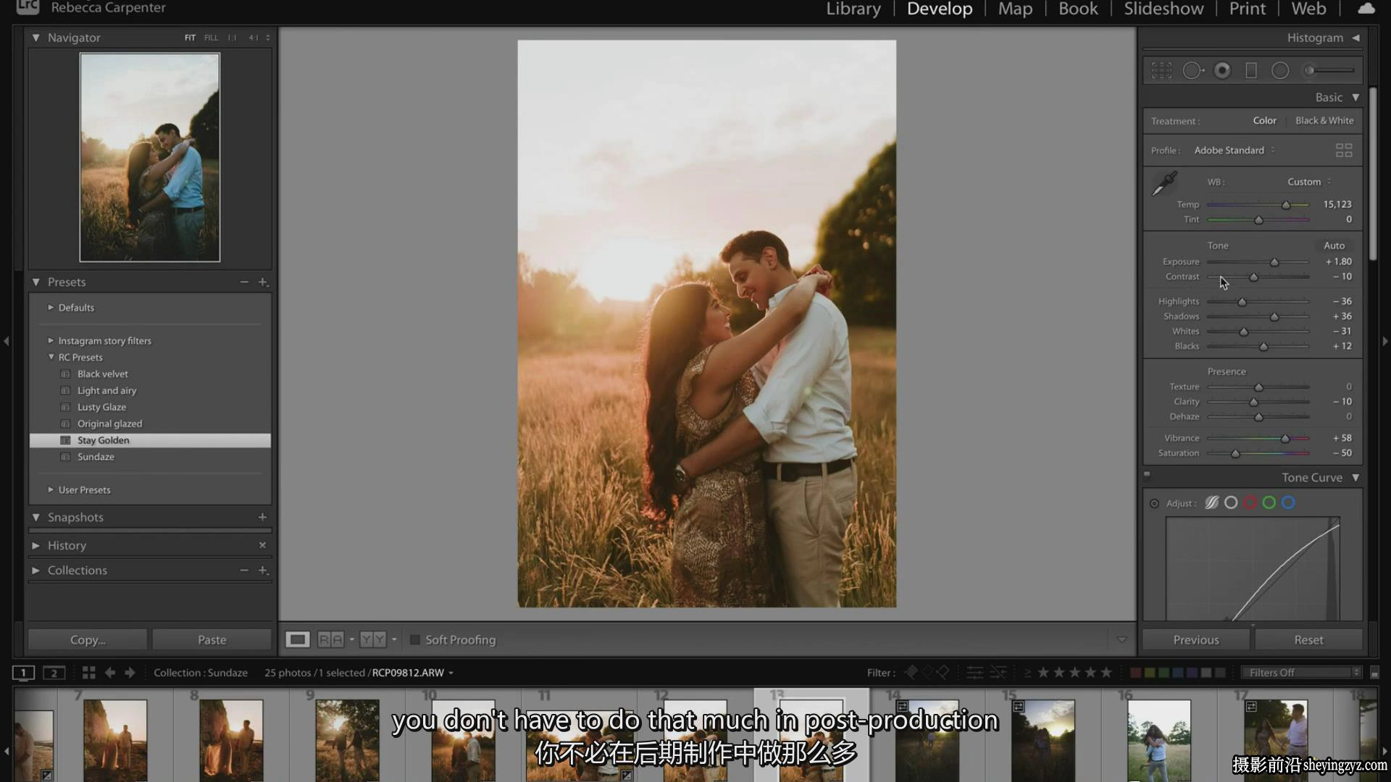
Task: Switch to the Web module
Action: click(x=1308, y=9)
